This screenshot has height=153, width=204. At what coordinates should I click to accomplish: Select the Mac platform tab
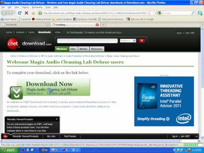click(74, 49)
